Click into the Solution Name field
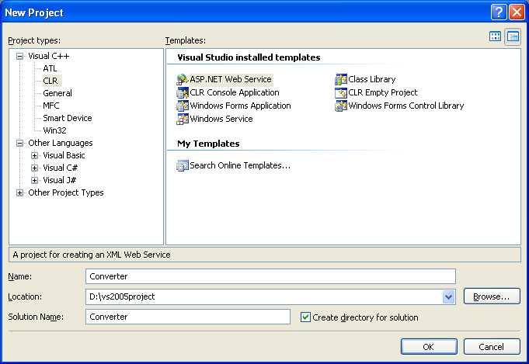Image resolution: width=529 pixels, height=364 pixels. pyautogui.click(x=188, y=317)
